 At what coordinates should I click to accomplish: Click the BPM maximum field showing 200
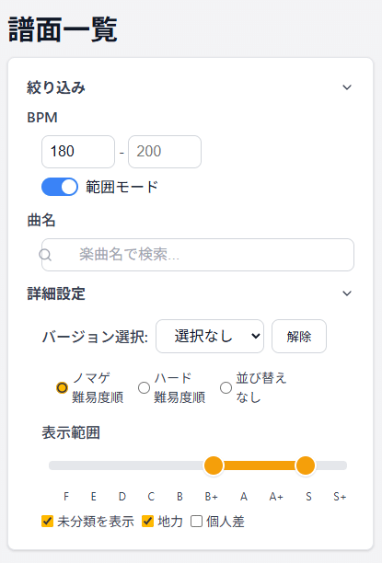click(165, 152)
